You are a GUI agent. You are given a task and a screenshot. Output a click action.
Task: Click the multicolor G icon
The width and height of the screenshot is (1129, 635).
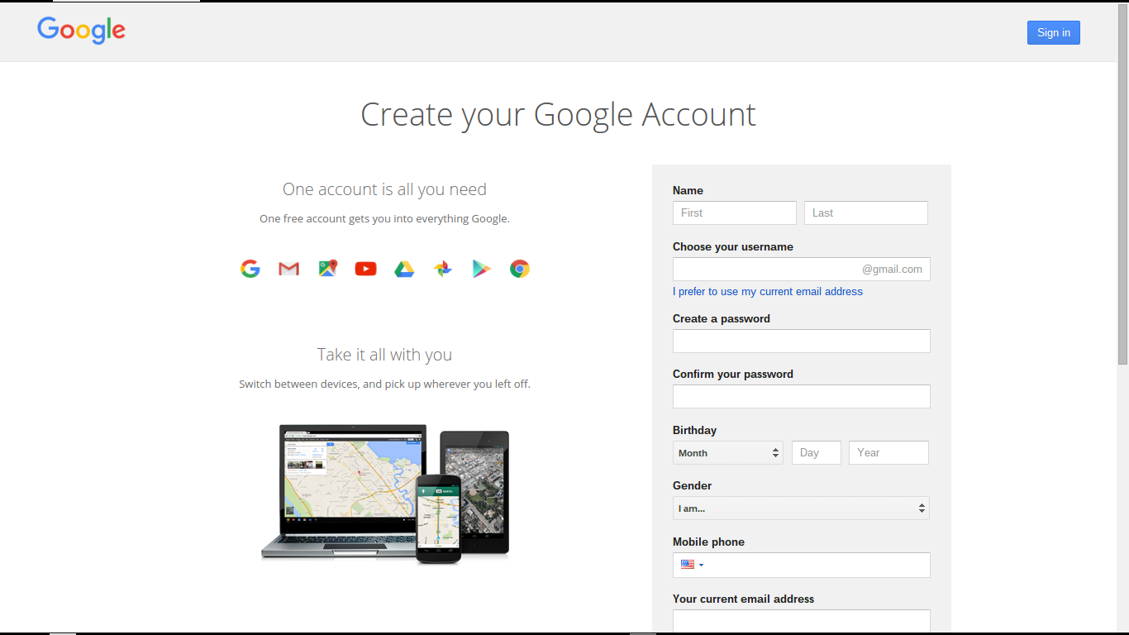tap(250, 268)
